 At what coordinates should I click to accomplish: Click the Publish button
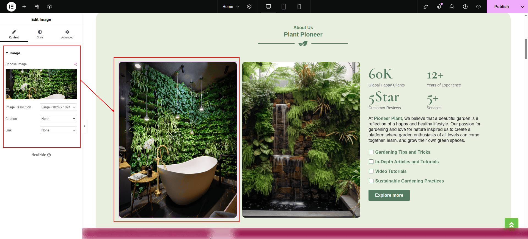click(x=502, y=7)
